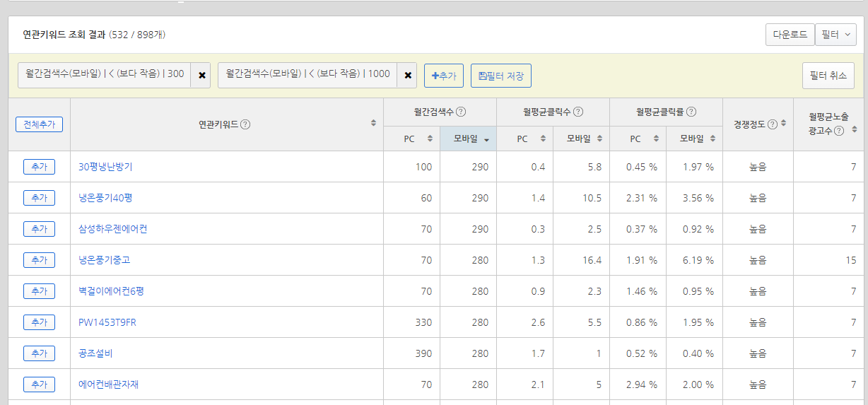Remove the mobile search under 1000 filter
Image resolution: width=868 pixels, height=405 pixels.
(407, 75)
